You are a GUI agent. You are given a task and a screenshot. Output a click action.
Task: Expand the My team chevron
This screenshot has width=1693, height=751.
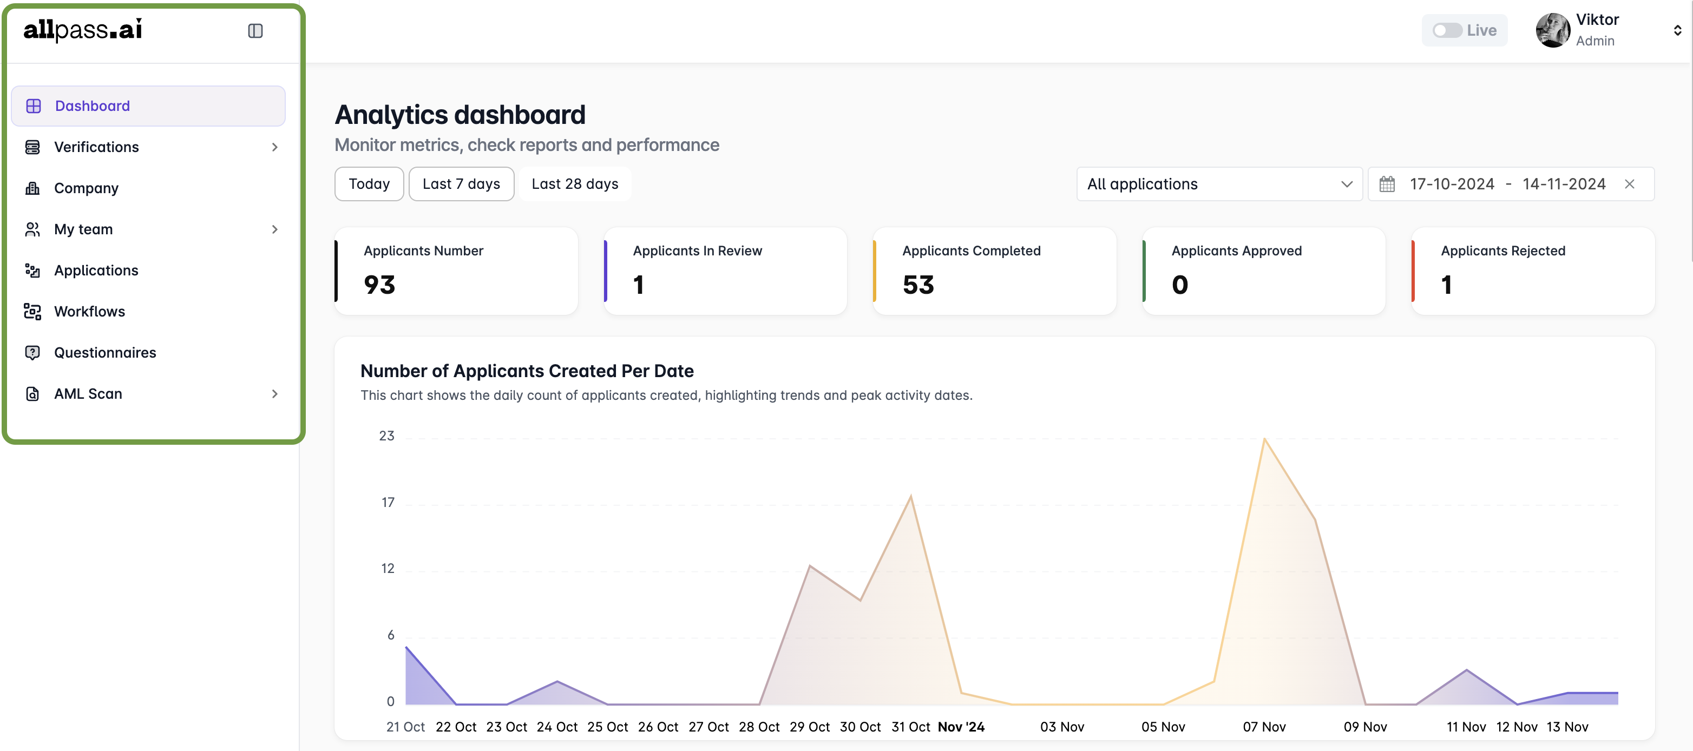pos(275,229)
